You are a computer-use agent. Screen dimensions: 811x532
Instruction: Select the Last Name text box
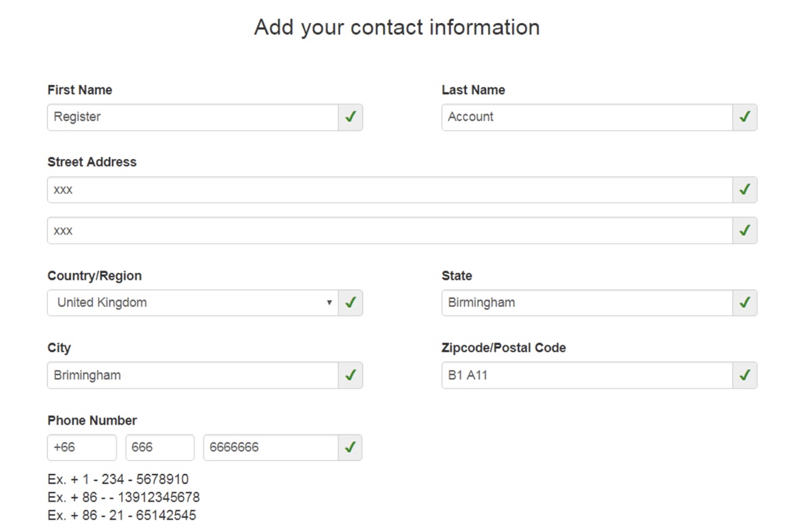coord(587,117)
